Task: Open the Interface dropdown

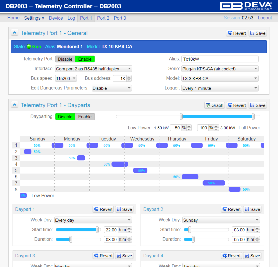Action: pyautogui.click(x=94, y=69)
